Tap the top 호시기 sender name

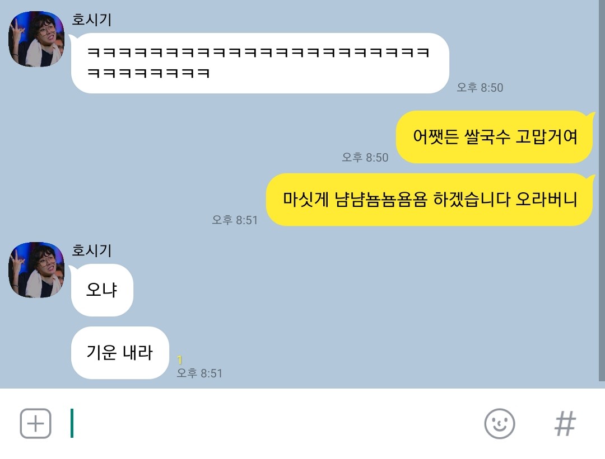tap(91, 20)
